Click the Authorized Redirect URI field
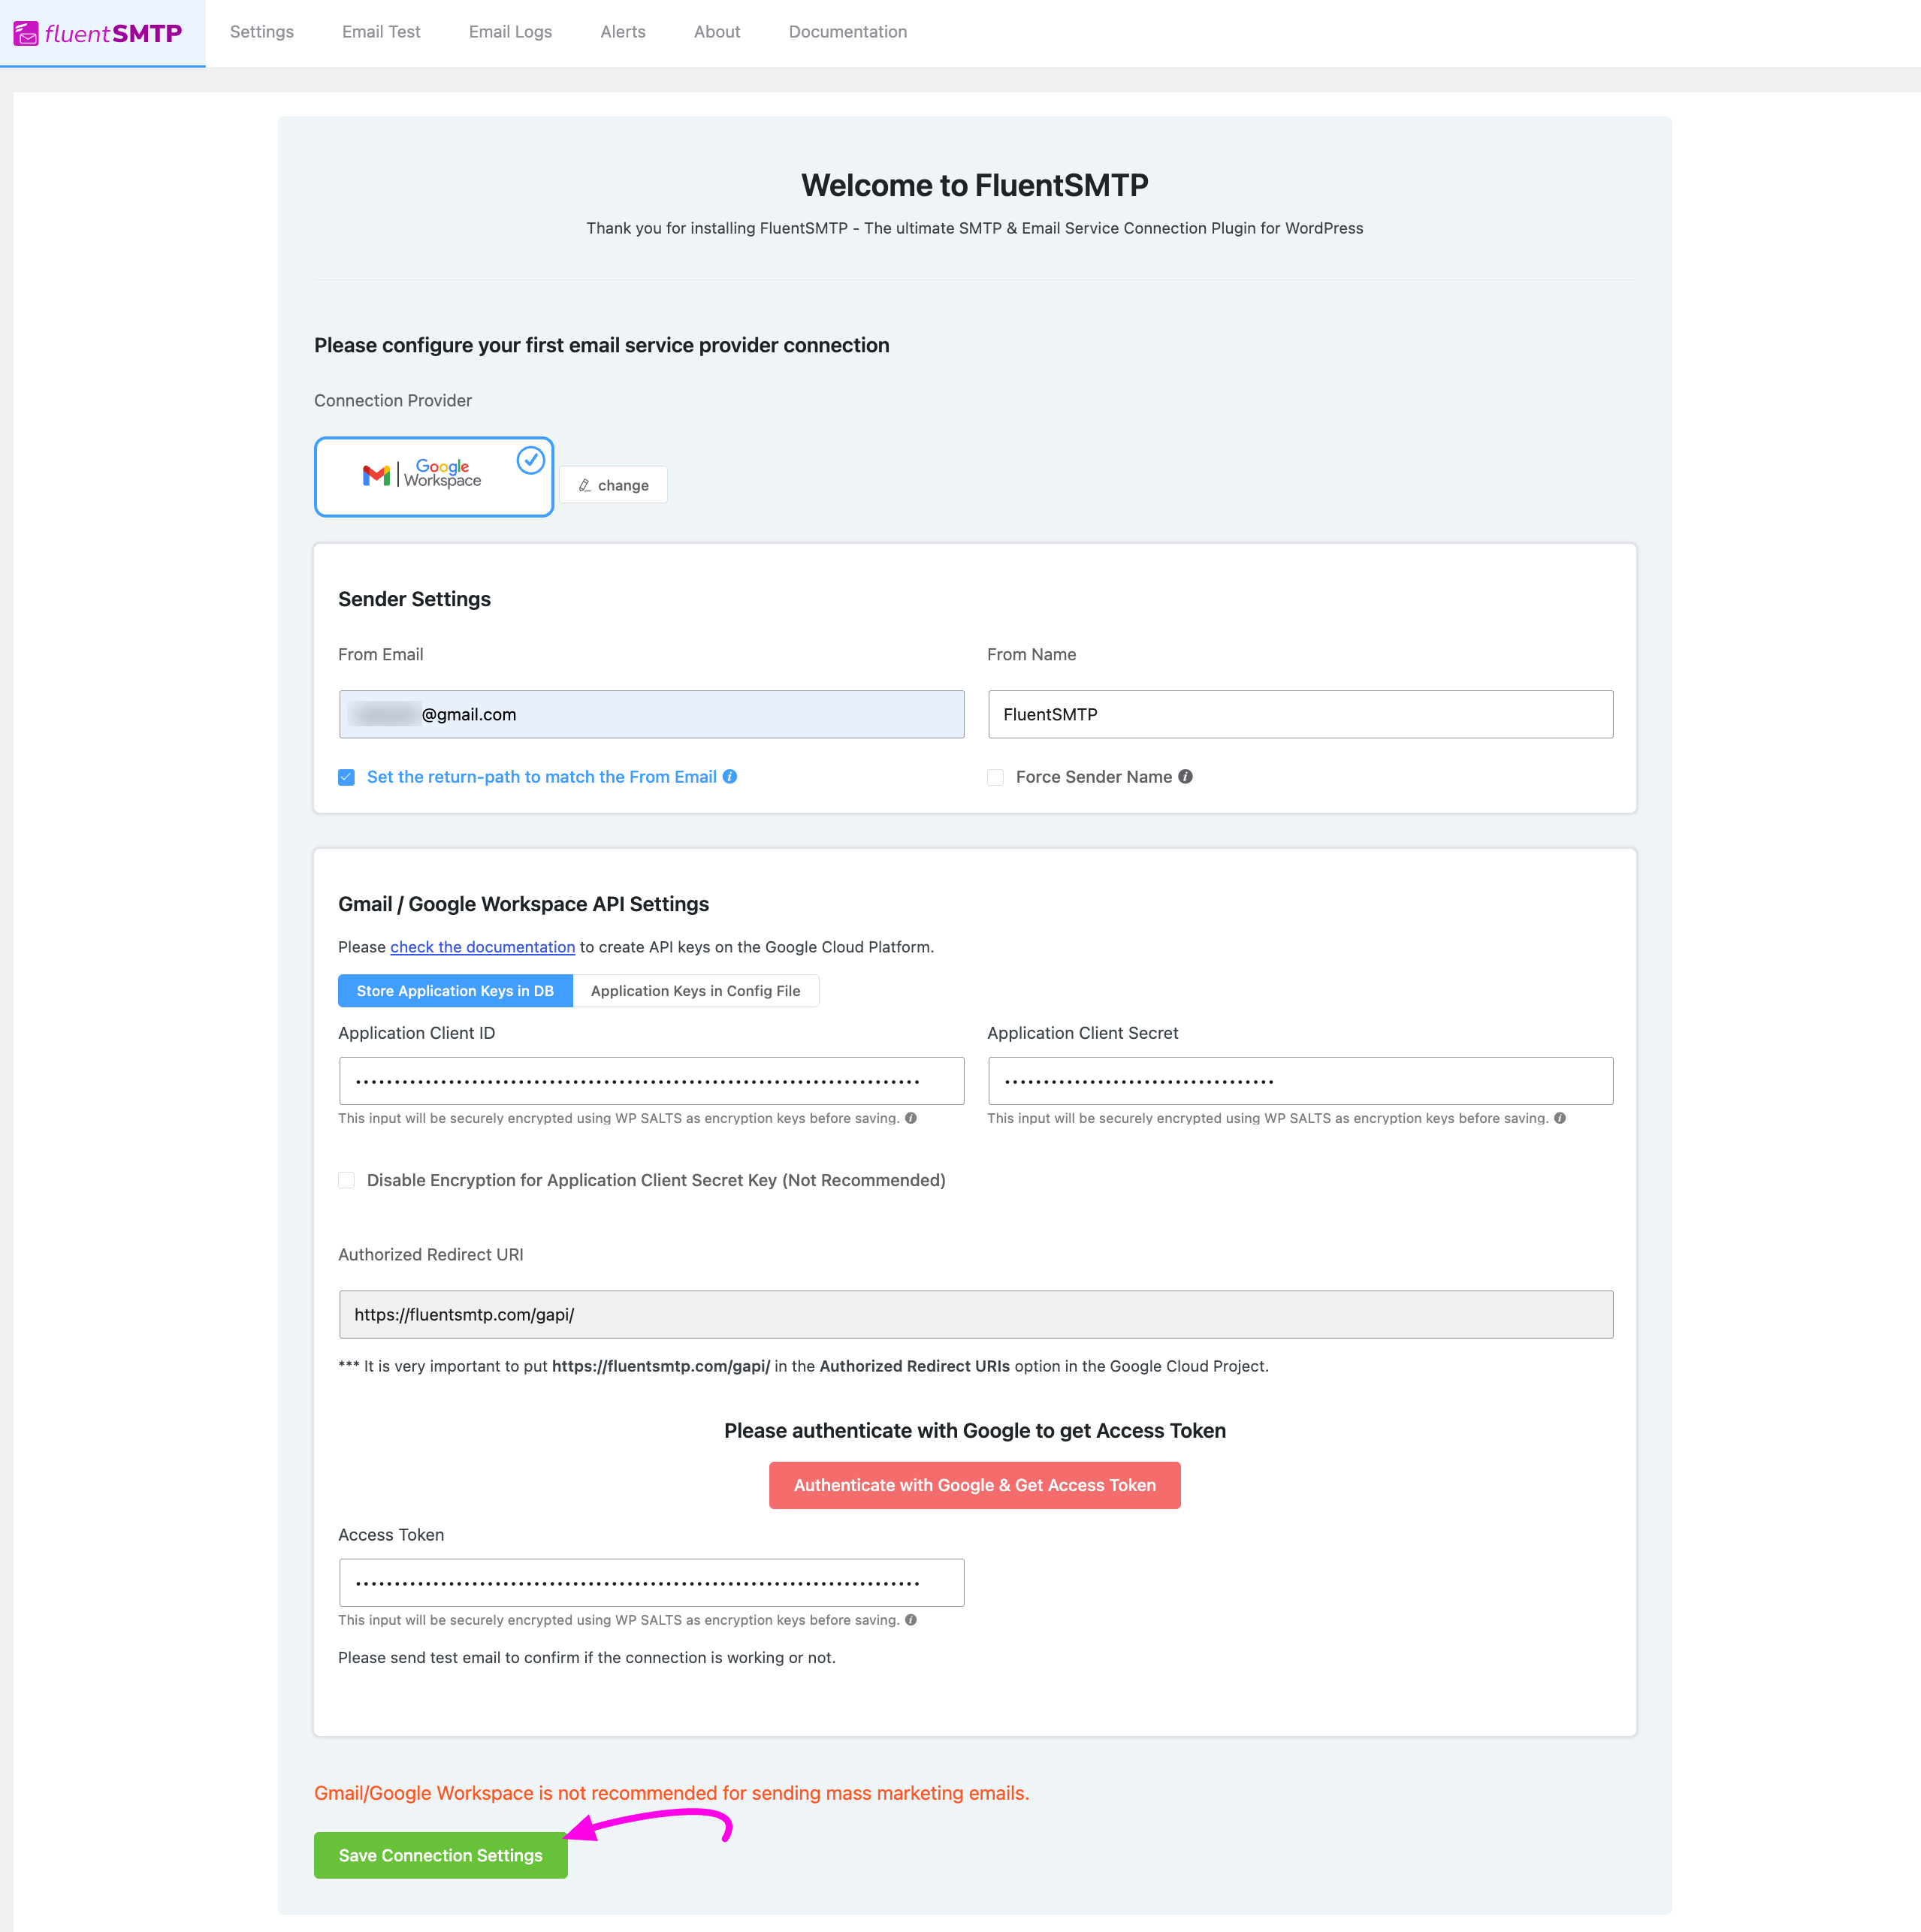 [x=976, y=1314]
